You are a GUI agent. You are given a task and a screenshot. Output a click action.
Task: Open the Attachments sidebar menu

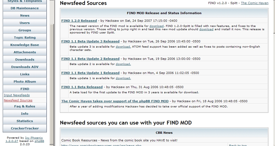point(25,52)
